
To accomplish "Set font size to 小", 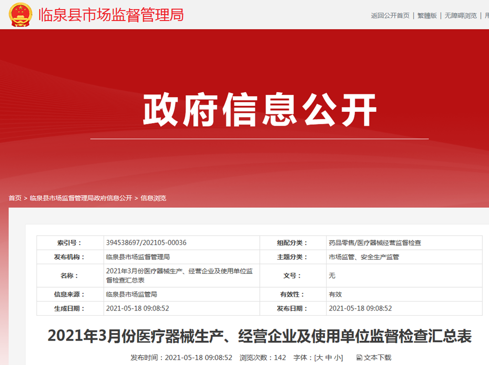I will click(338, 357).
